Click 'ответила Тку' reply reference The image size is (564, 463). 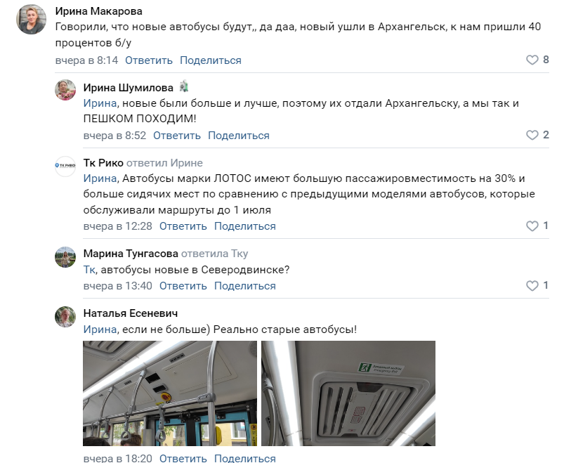pos(214,254)
